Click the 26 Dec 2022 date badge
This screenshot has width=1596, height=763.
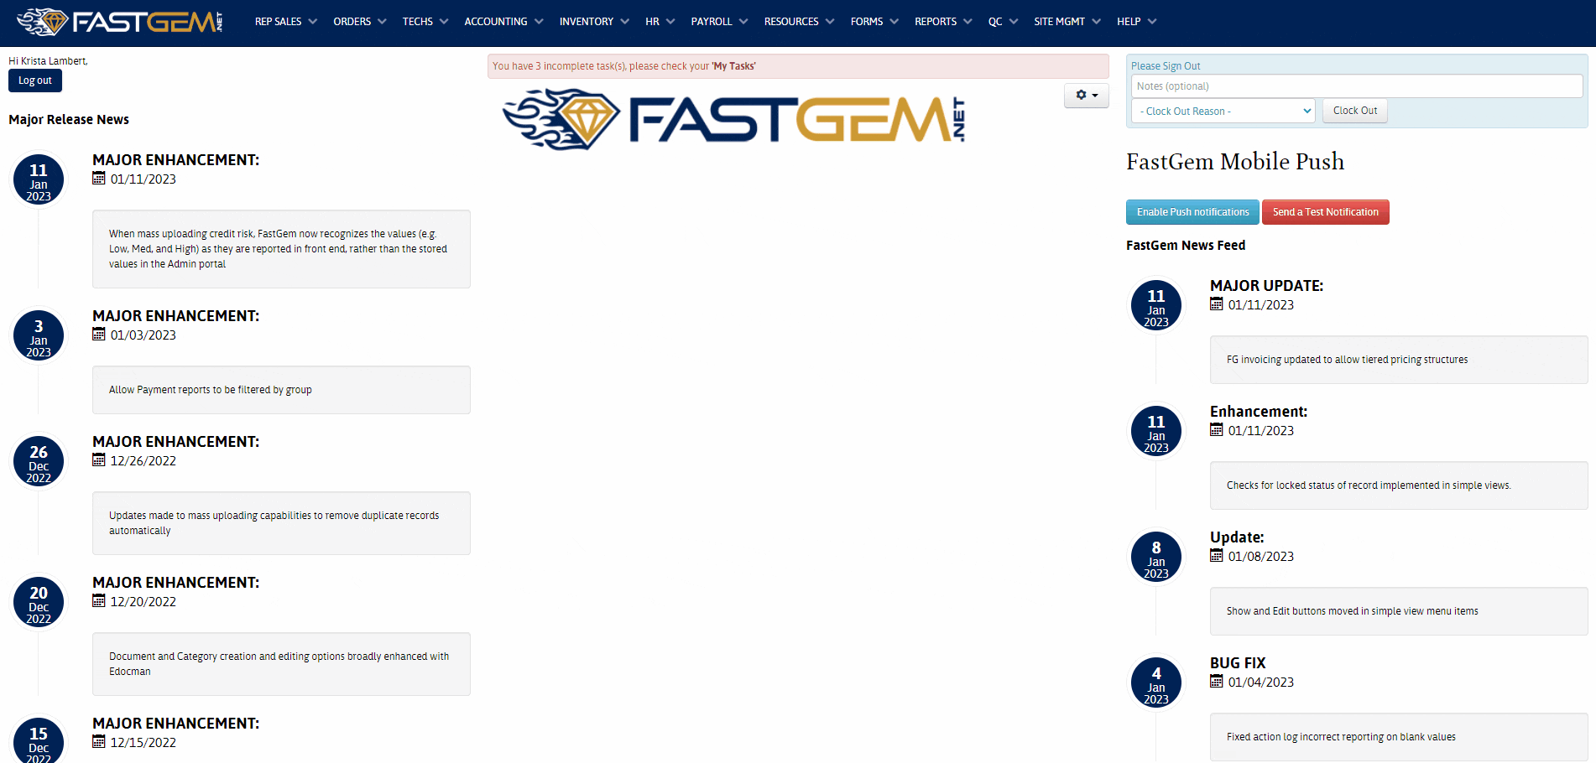point(39,462)
